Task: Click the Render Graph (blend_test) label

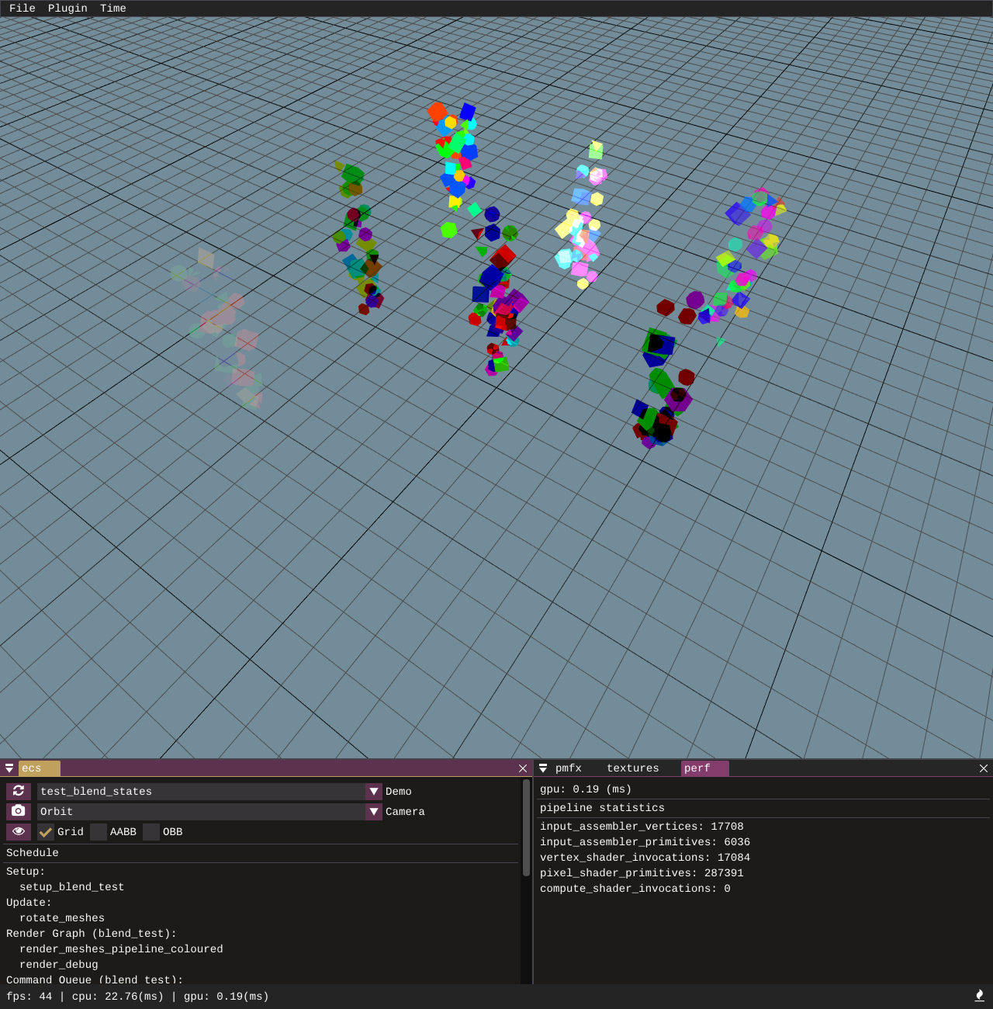Action: pos(92,934)
